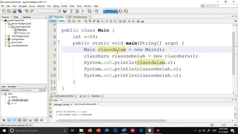
Task: Click the History view button
Action: [x=62, y=21]
